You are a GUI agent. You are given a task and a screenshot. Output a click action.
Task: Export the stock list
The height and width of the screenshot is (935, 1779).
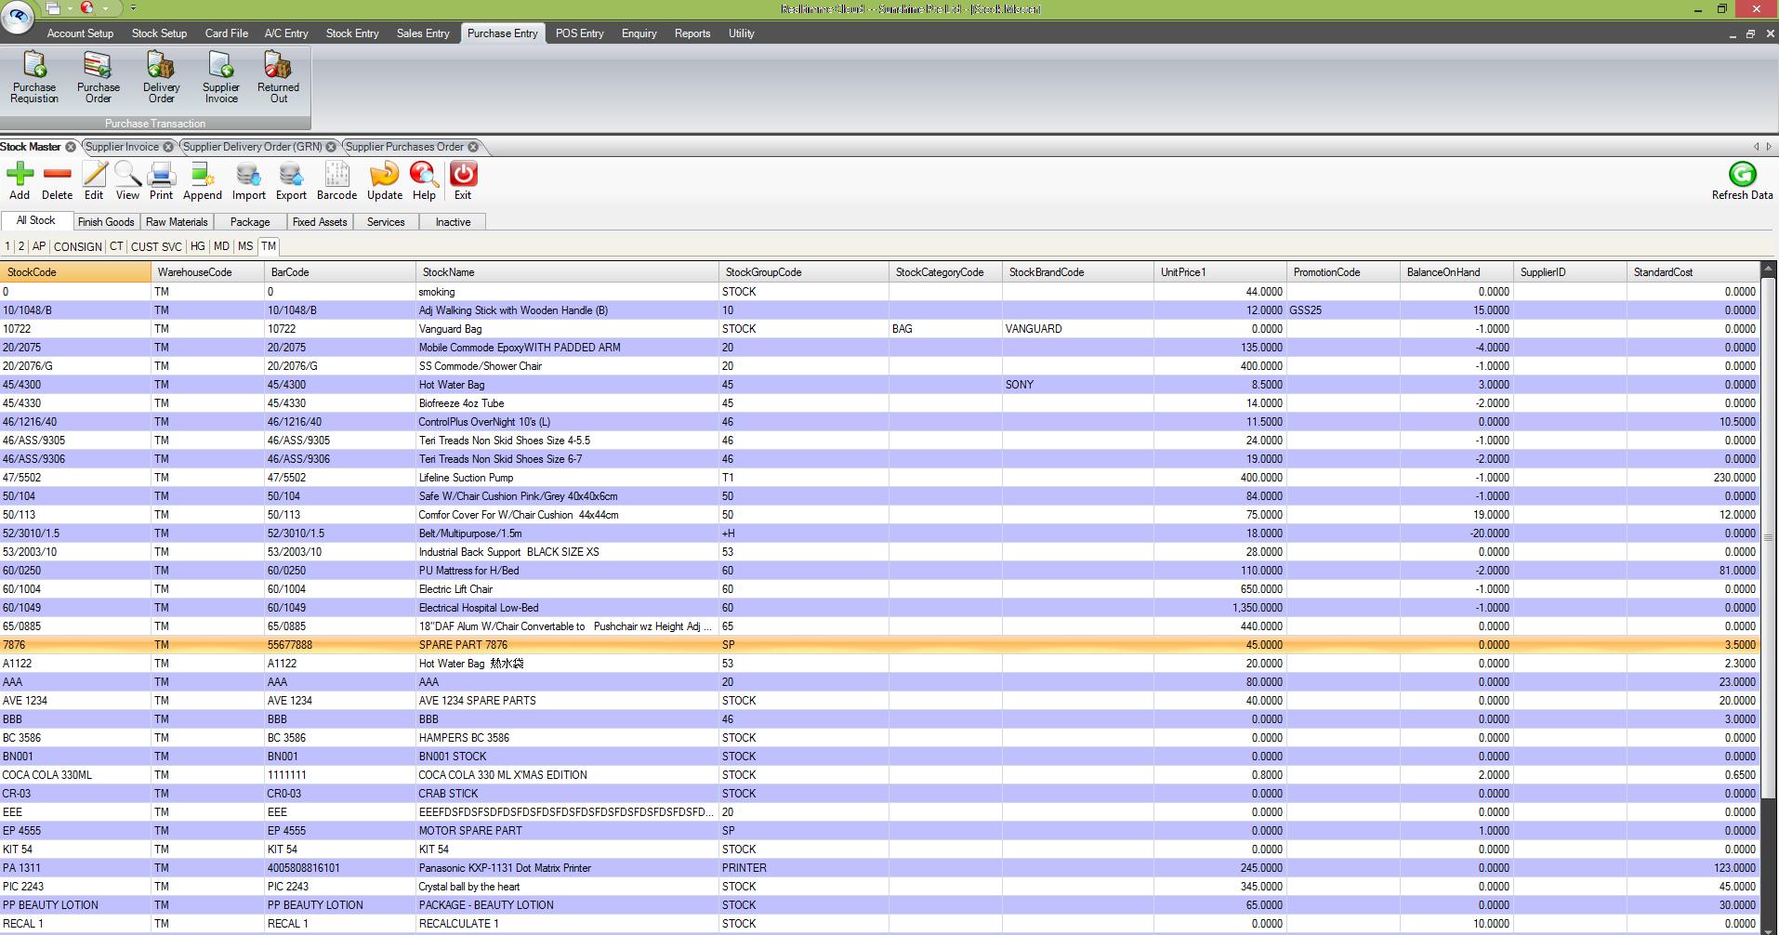(291, 180)
